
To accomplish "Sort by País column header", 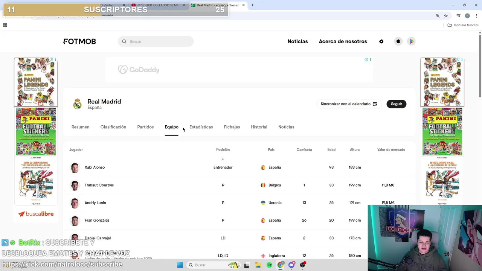I will [x=271, y=150].
